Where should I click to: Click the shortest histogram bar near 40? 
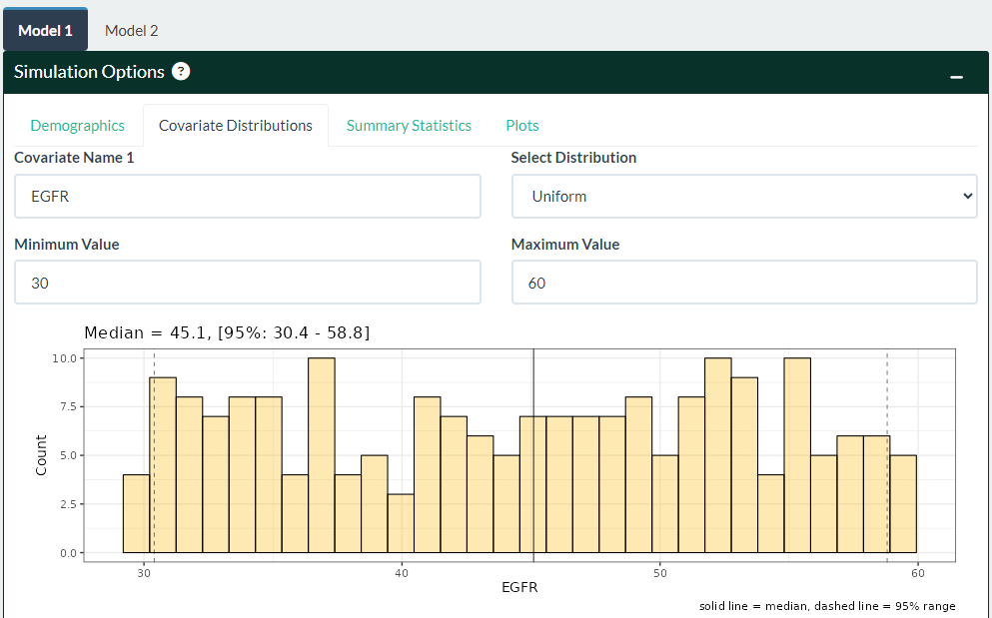tap(401, 524)
